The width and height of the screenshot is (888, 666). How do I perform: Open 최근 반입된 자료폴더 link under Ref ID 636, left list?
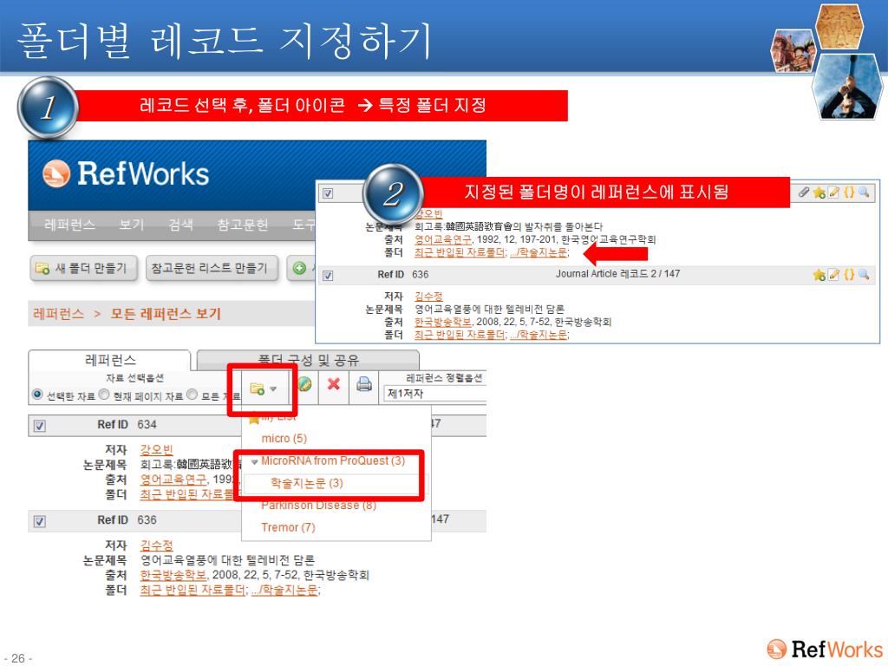[x=193, y=590]
